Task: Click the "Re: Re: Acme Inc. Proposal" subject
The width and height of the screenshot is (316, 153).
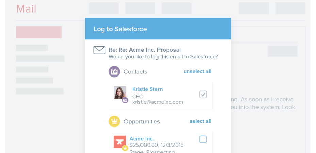Action: [x=145, y=50]
